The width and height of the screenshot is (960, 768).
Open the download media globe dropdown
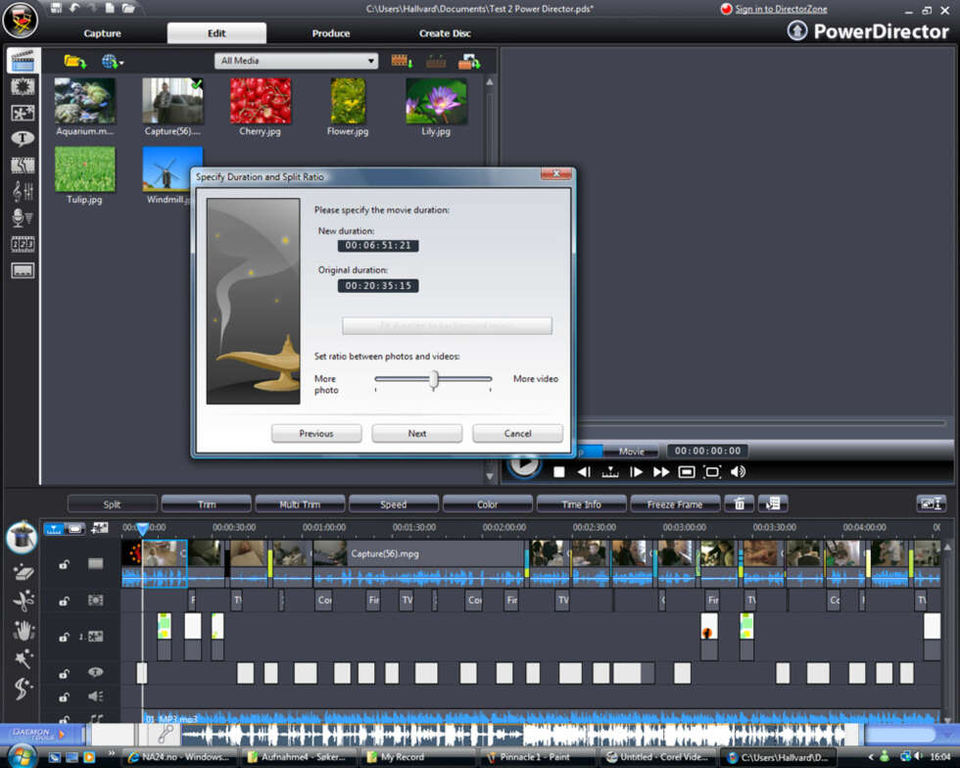click(x=113, y=62)
